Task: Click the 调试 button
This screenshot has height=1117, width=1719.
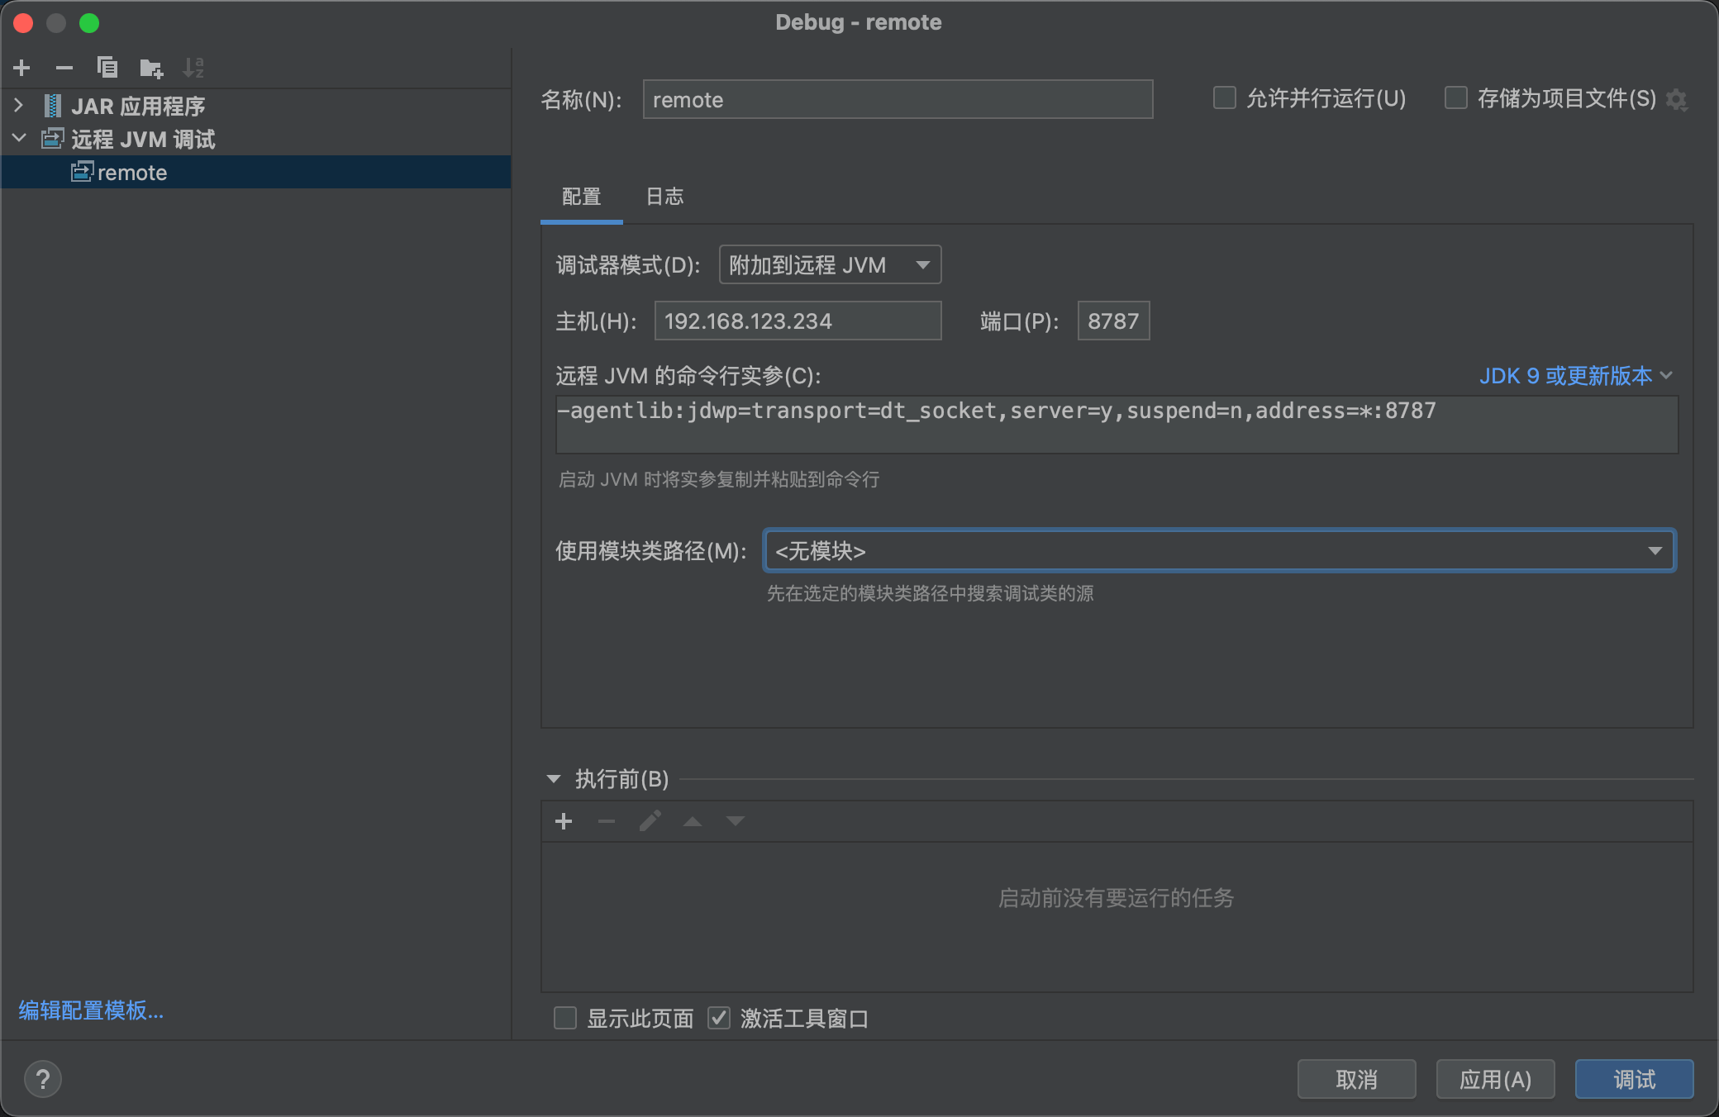Action: click(x=1633, y=1079)
